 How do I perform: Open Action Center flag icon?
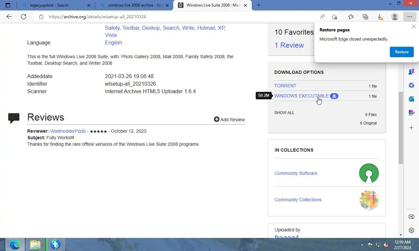[370, 244]
